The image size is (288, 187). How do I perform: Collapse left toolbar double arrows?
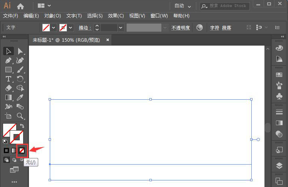(4, 37)
